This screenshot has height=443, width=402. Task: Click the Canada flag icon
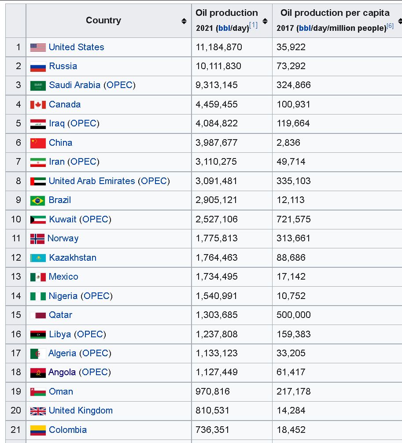[38, 105]
